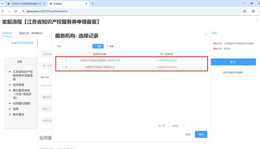Jump to 委托服务类别 in 目录
Screen dimensions: 260x149
click(x=22, y=94)
